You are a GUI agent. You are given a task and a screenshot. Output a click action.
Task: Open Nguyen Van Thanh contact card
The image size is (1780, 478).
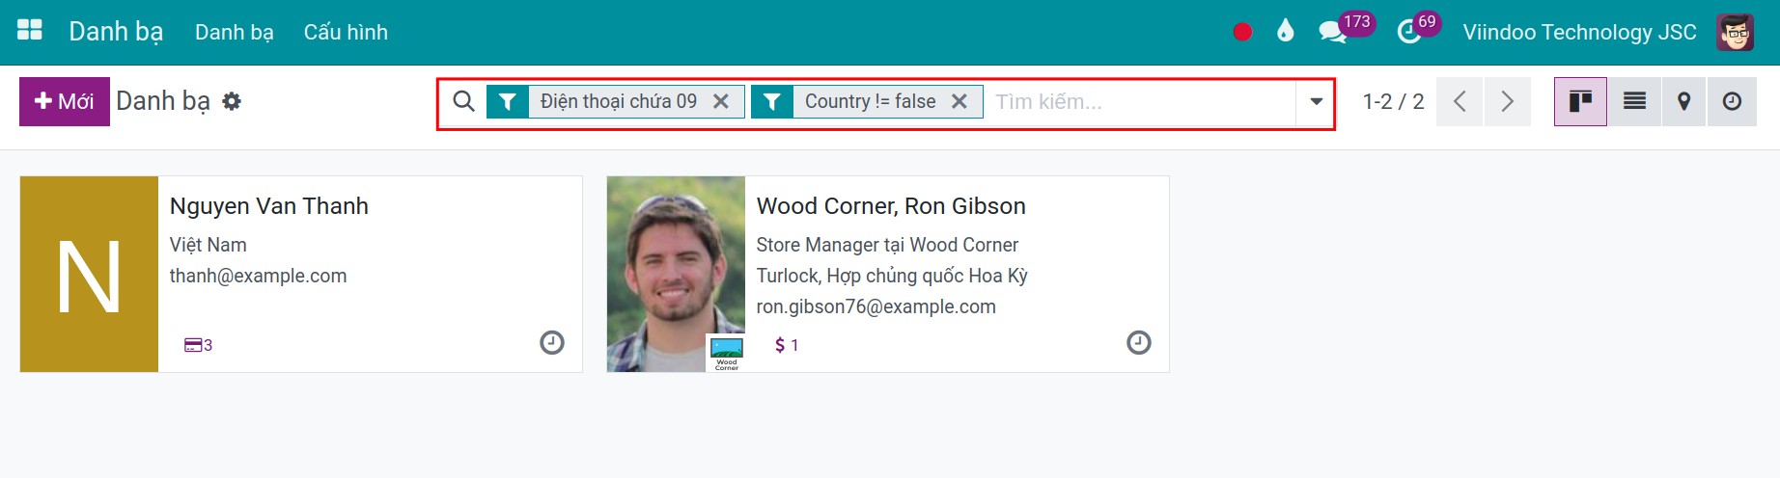click(x=301, y=274)
